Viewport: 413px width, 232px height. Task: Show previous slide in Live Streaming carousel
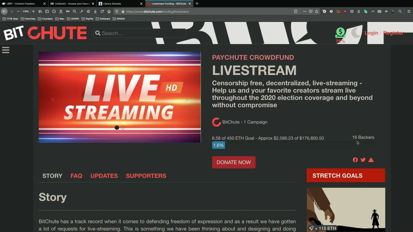tap(53, 100)
